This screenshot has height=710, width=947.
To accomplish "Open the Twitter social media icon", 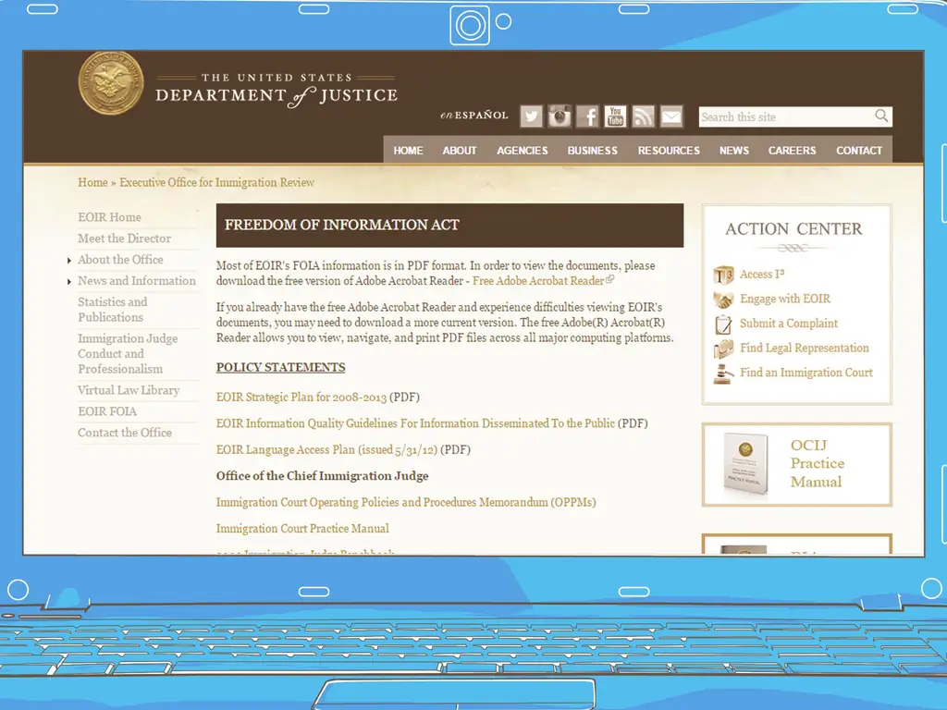I will coord(531,116).
